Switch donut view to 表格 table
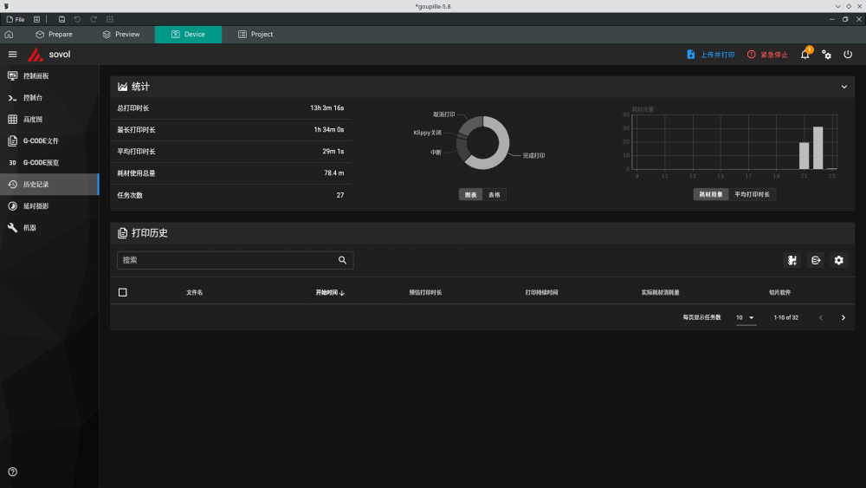 click(494, 194)
